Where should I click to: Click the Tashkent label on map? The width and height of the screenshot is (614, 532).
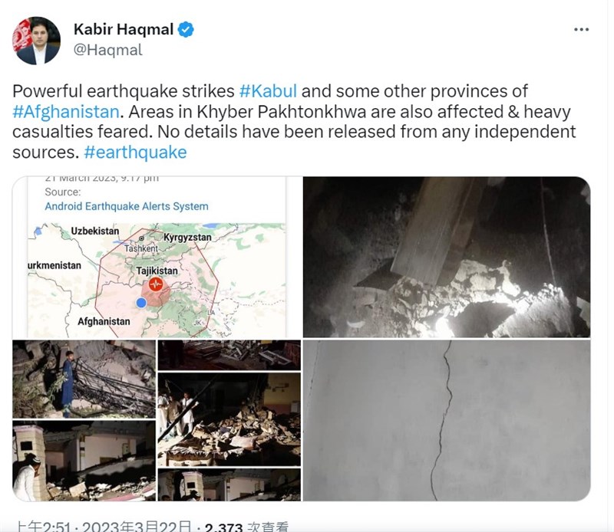click(141, 248)
